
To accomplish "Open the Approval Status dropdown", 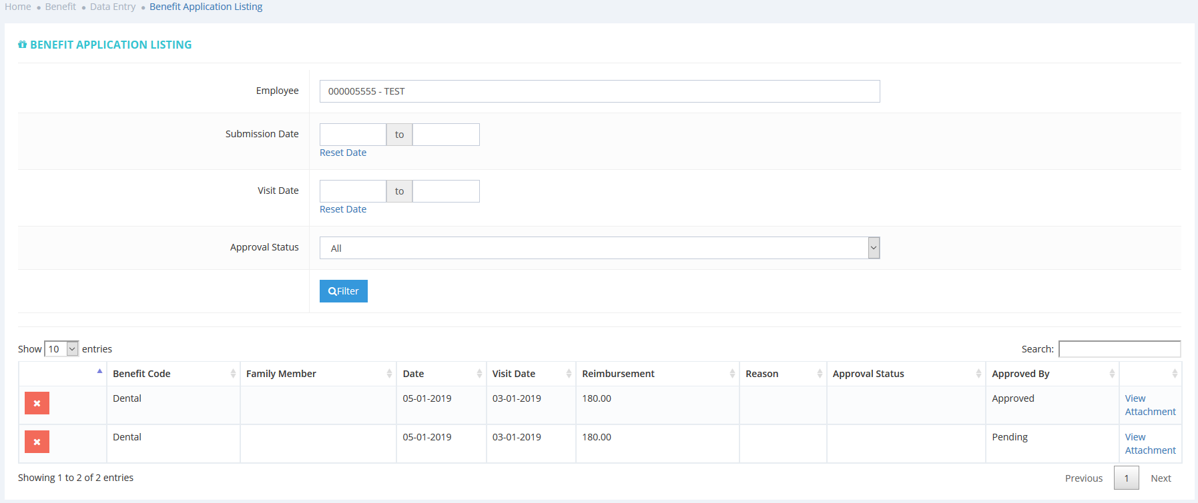I will click(x=599, y=248).
